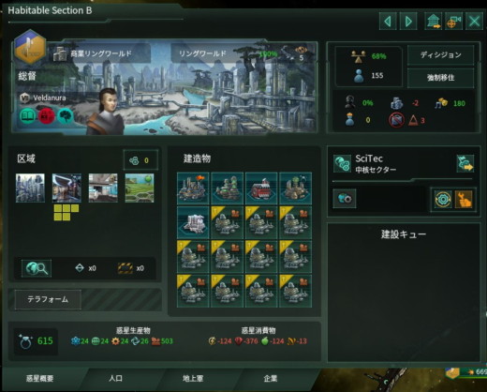Open the 商業リングワールド designation selector
Viewport: 487px width, 392px height.
point(100,53)
